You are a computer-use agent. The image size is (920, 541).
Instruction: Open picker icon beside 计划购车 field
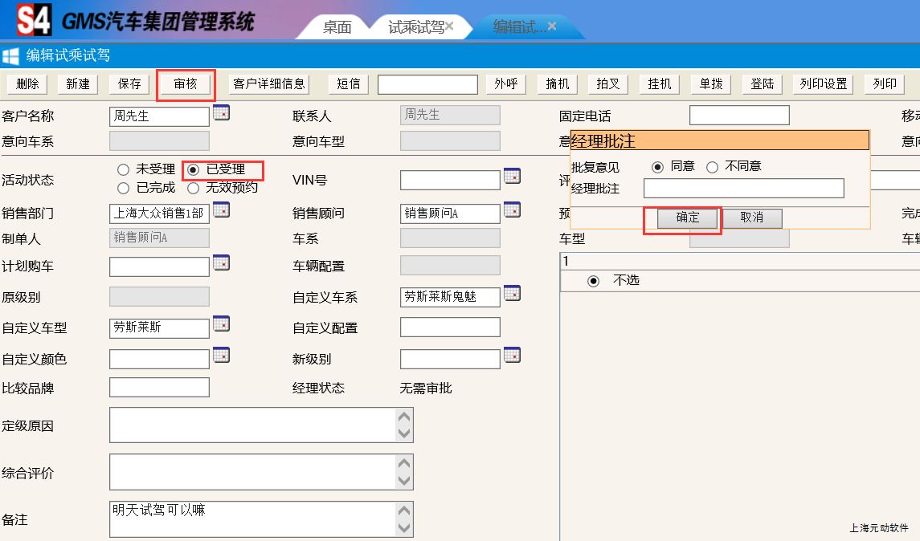221,262
